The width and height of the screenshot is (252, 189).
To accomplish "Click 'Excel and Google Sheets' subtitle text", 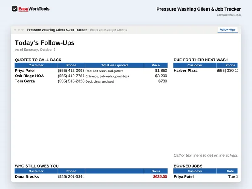I will [x=108, y=30].
